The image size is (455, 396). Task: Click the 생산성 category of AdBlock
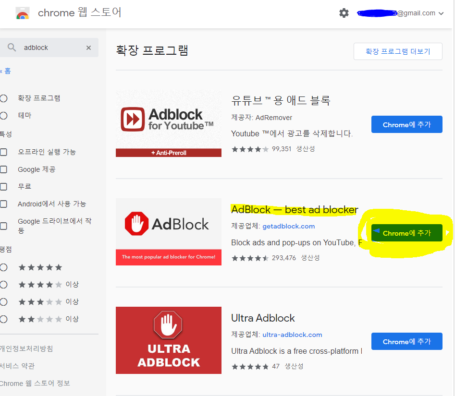tap(310, 258)
